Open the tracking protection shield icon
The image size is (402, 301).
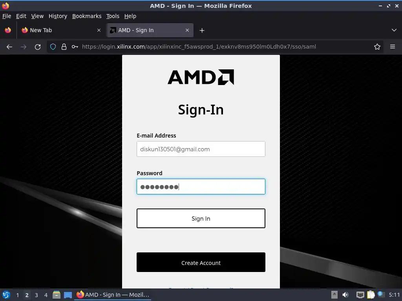53,47
